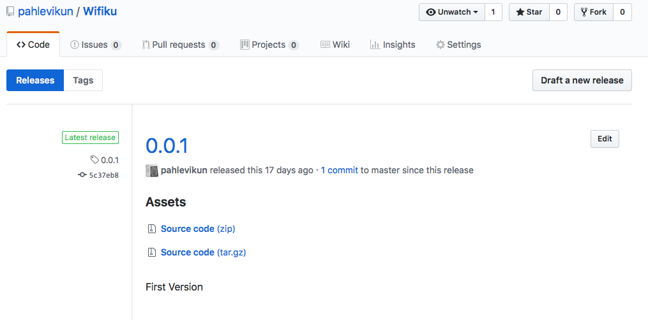This screenshot has height=330, width=648.
Task: Click the Issues exclamation icon
Action: tap(75, 45)
